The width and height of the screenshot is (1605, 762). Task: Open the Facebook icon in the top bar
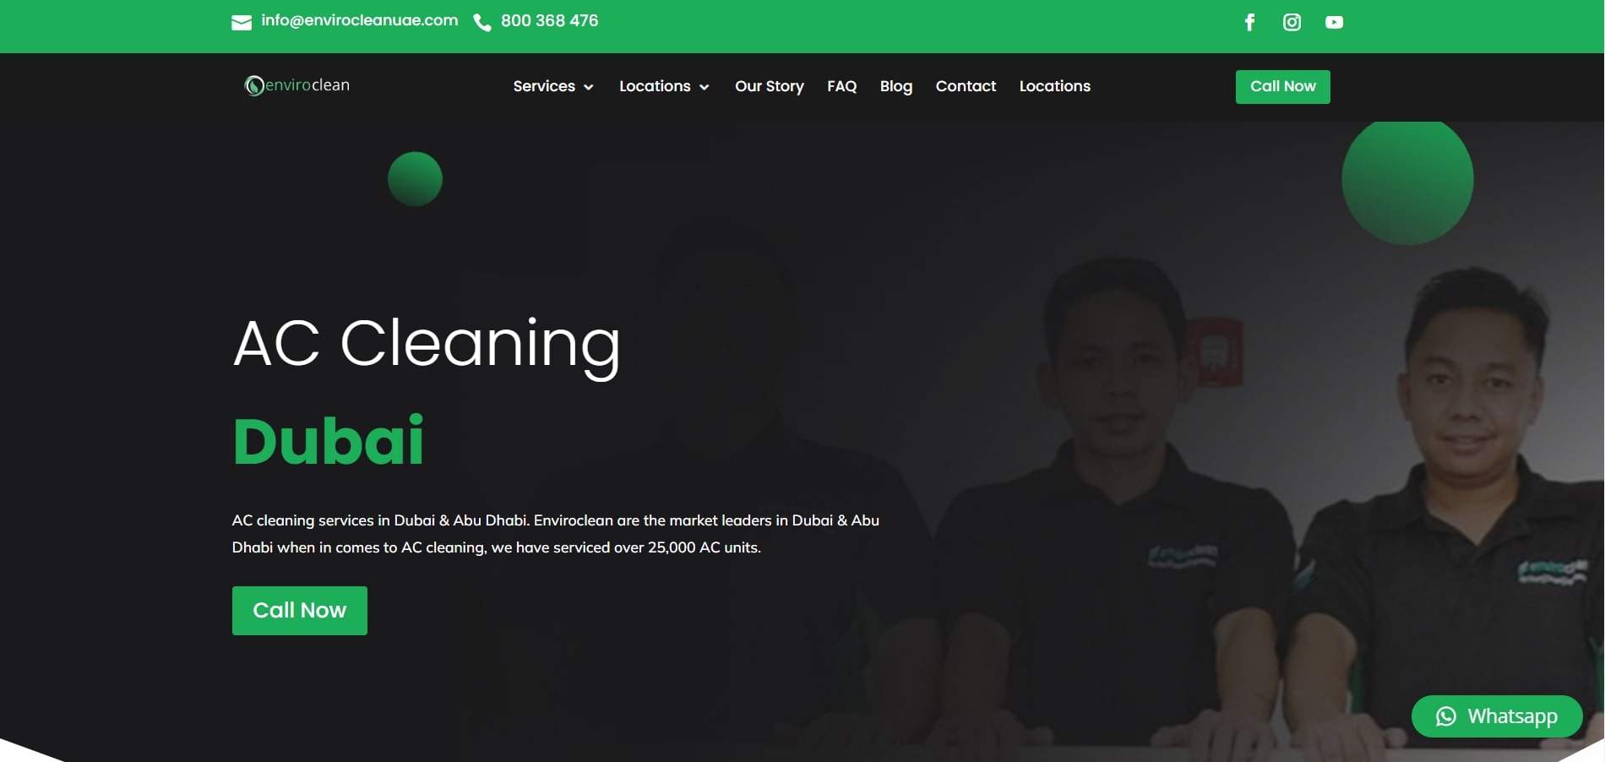pyautogui.click(x=1249, y=22)
